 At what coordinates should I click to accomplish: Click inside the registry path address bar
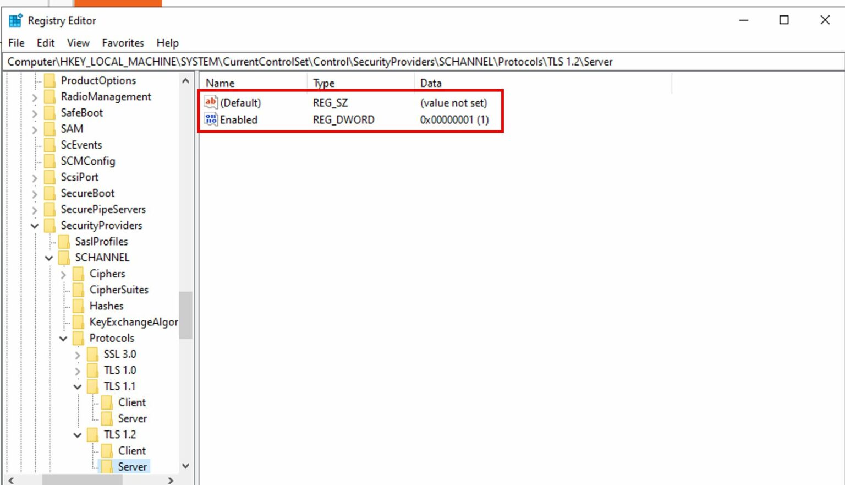[x=385, y=62]
